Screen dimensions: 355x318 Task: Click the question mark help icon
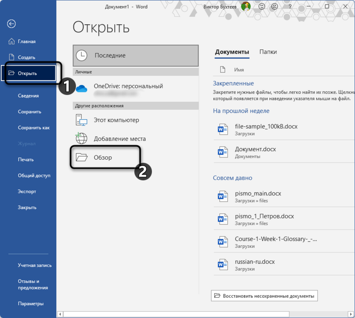(x=290, y=6)
